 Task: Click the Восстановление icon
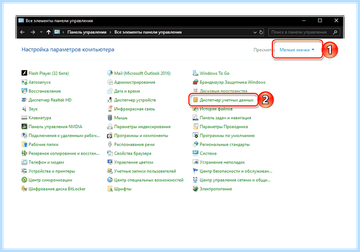click(x=25, y=91)
